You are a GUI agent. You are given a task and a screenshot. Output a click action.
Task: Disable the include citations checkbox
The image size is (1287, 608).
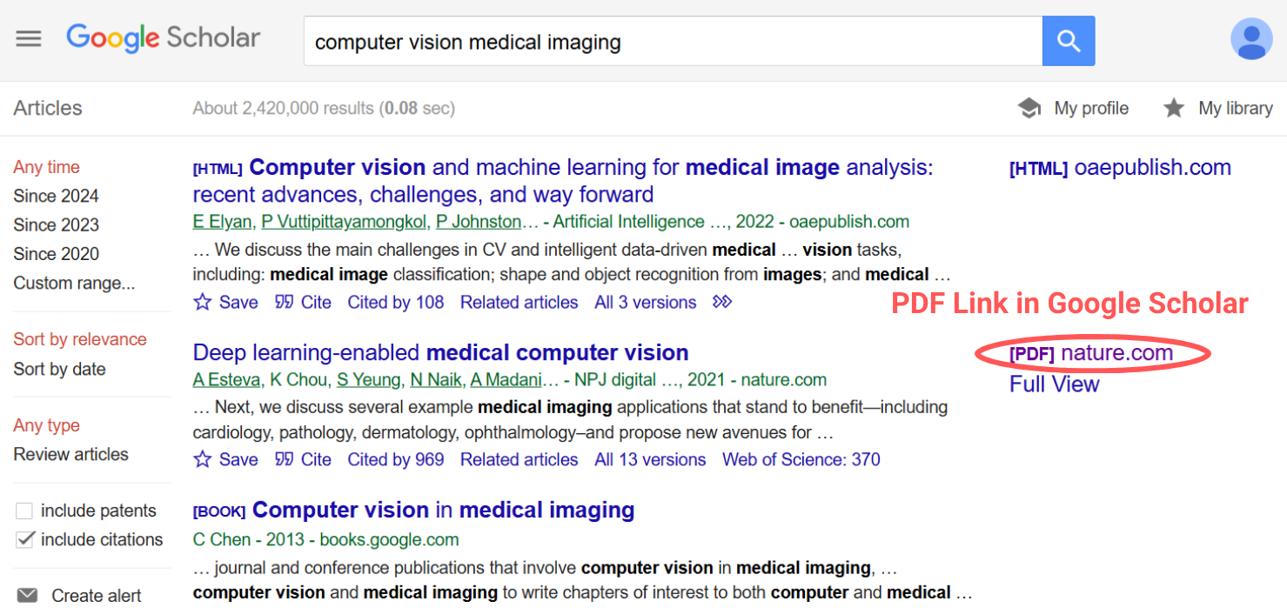pos(24,539)
